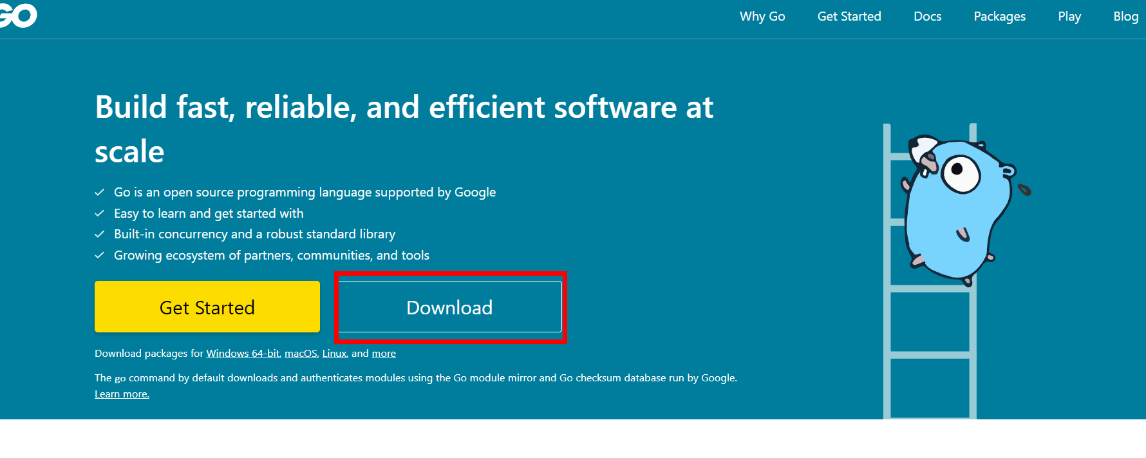Open the macOS download link
The height and width of the screenshot is (458, 1146).
click(x=301, y=354)
